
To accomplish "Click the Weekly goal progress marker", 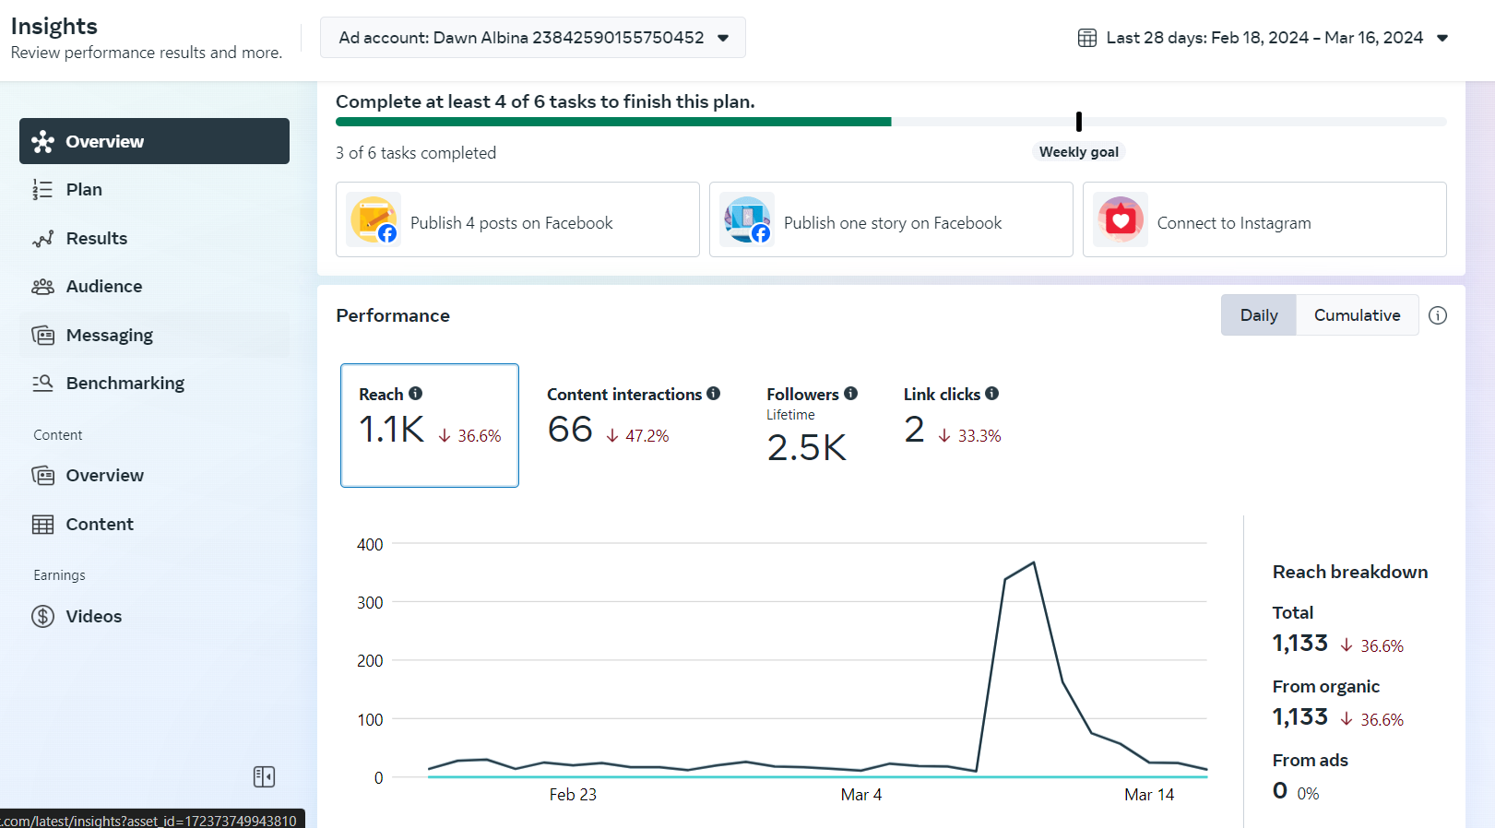I will 1078,122.
